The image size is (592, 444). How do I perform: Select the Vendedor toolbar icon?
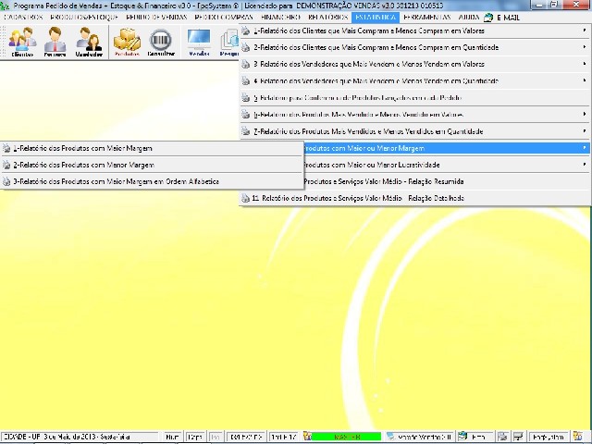tap(89, 43)
